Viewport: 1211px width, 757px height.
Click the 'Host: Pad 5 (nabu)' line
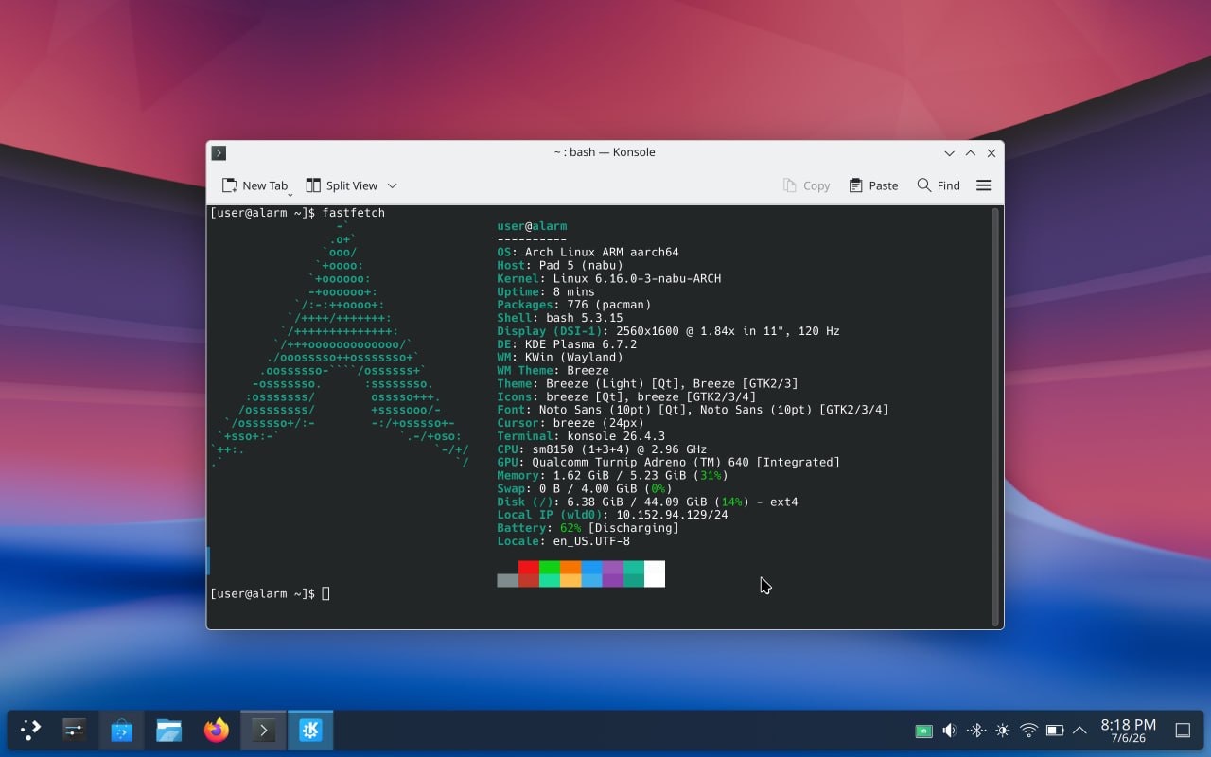560,266
